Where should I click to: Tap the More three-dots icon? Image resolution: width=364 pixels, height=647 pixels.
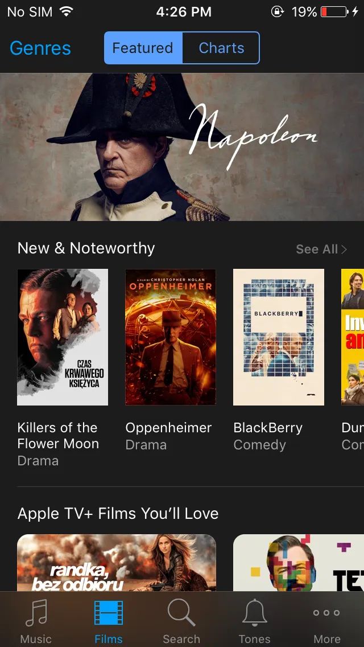326,613
